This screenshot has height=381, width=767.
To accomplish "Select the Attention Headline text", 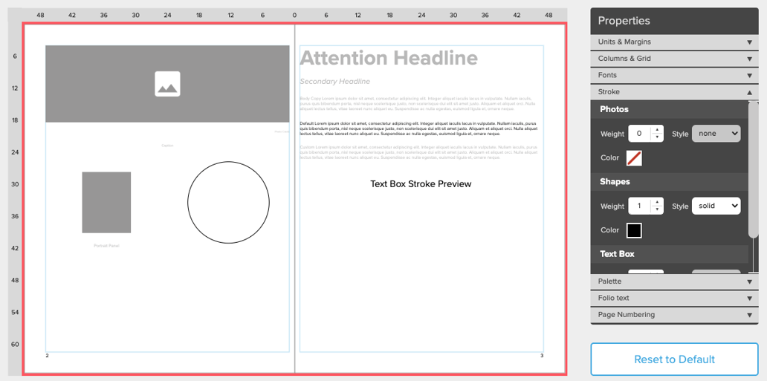I will click(x=389, y=58).
